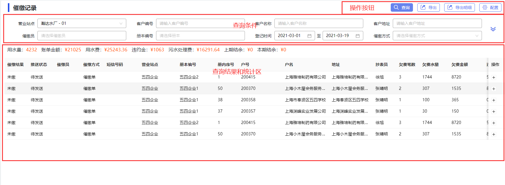
Task: Click the 欠费金额 value 365
Action: [455, 100]
